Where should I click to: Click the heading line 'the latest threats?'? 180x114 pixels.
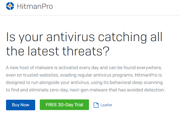click(58, 51)
